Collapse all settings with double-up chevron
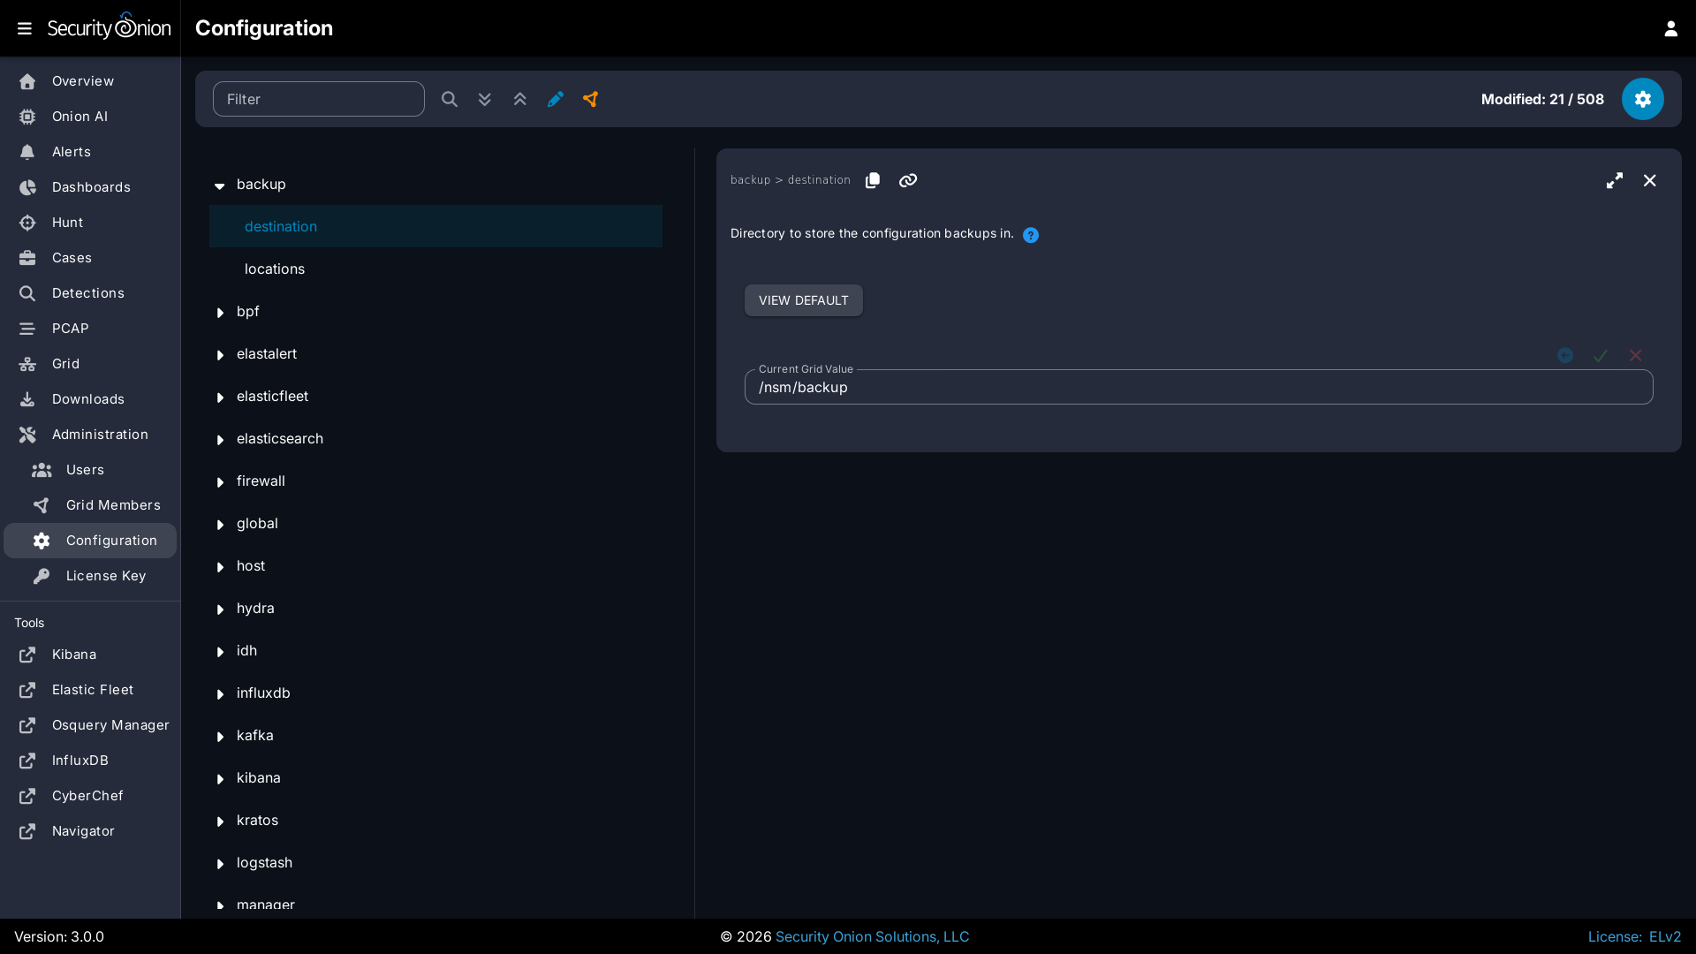 click(519, 99)
